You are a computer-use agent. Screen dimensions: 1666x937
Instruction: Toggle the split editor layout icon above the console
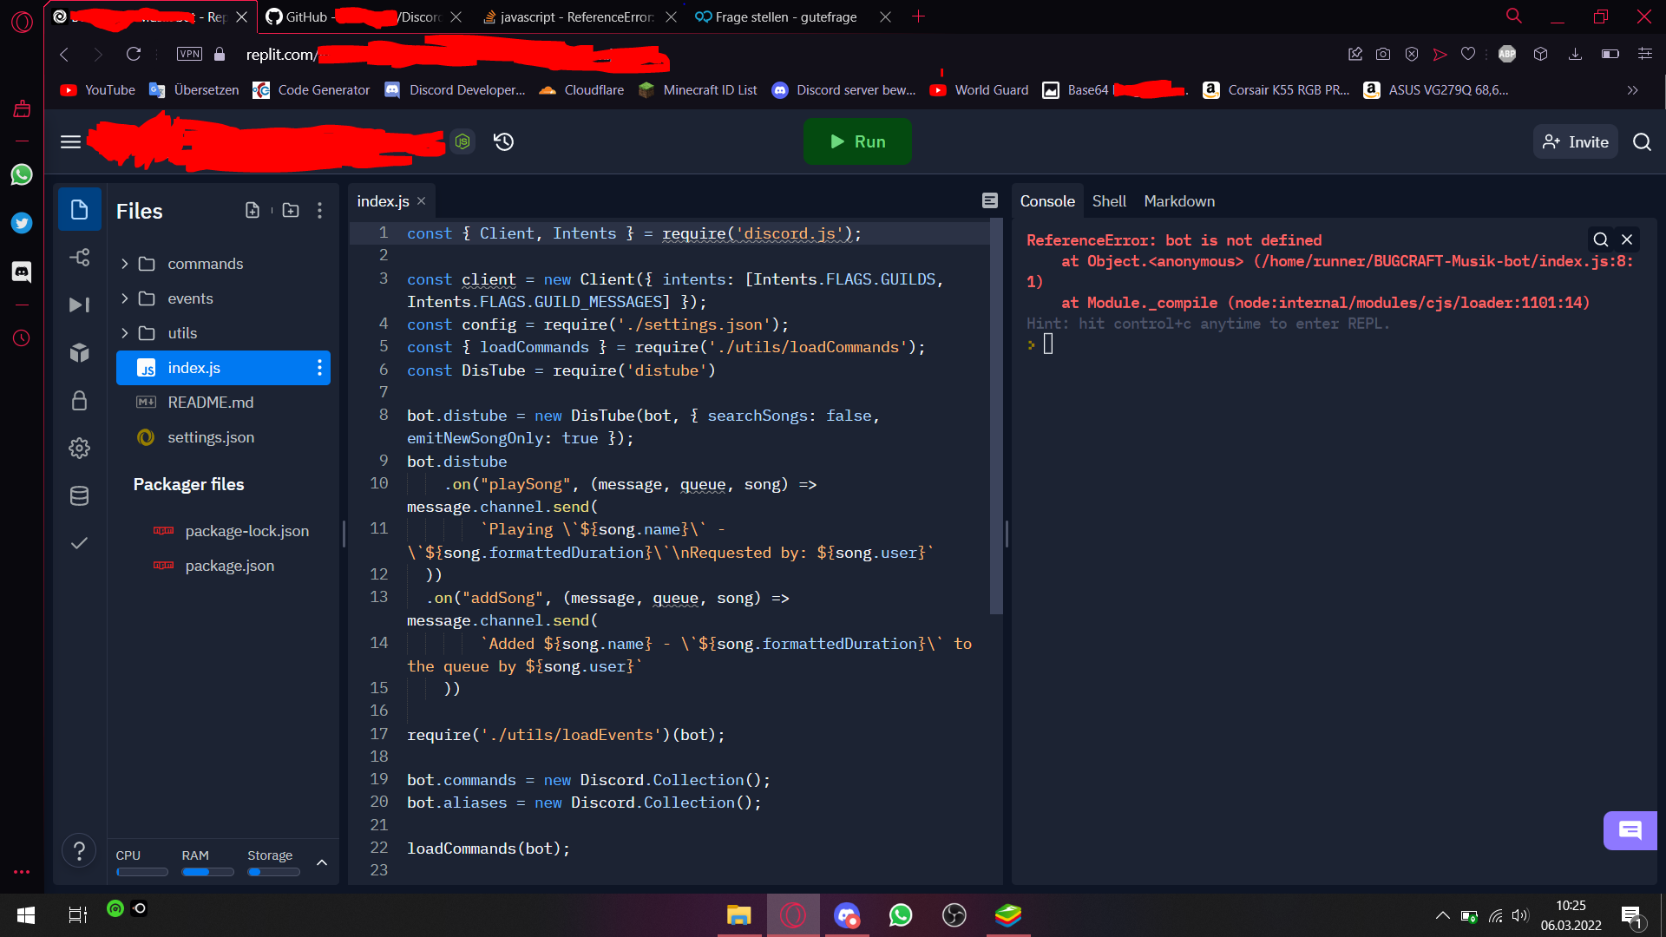coord(989,200)
